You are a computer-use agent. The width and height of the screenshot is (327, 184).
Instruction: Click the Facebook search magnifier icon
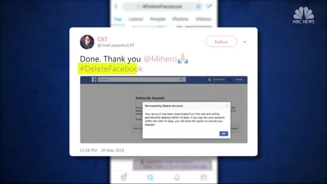(181, 79)
